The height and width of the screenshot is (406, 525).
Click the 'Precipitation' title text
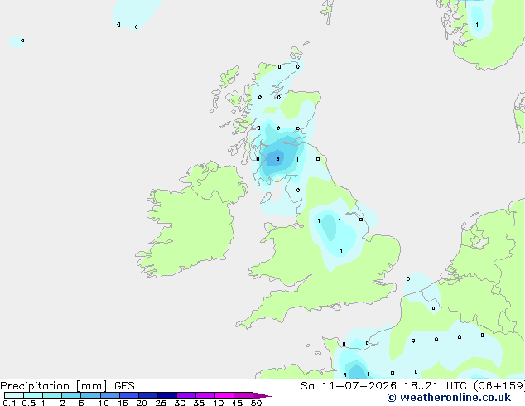tap(35, 386)
